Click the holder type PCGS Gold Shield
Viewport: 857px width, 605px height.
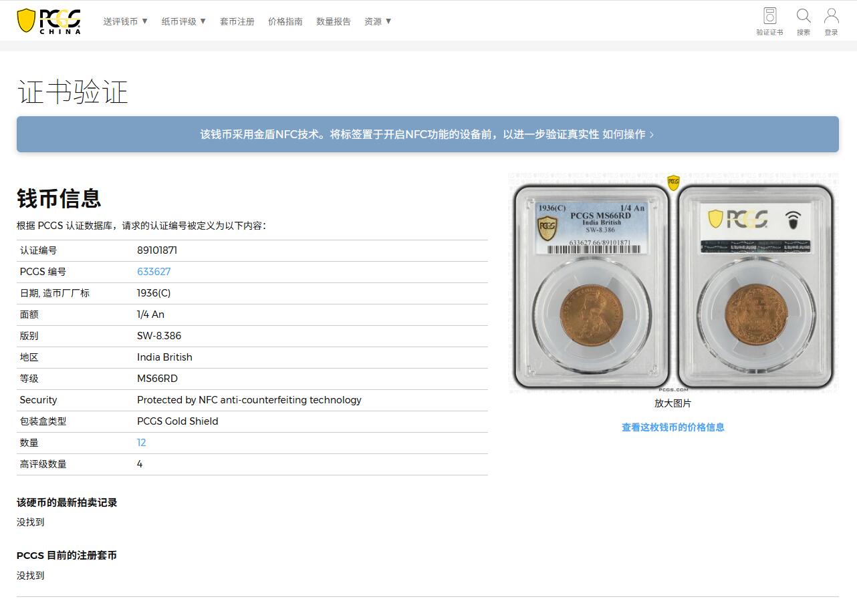(x=178, y=421)
